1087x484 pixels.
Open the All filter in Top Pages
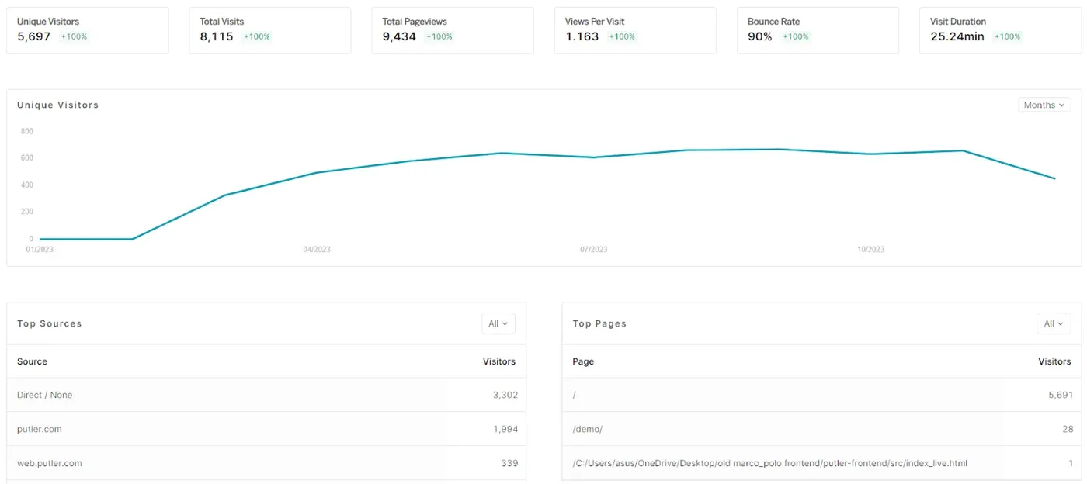[x=1054, y=323]
